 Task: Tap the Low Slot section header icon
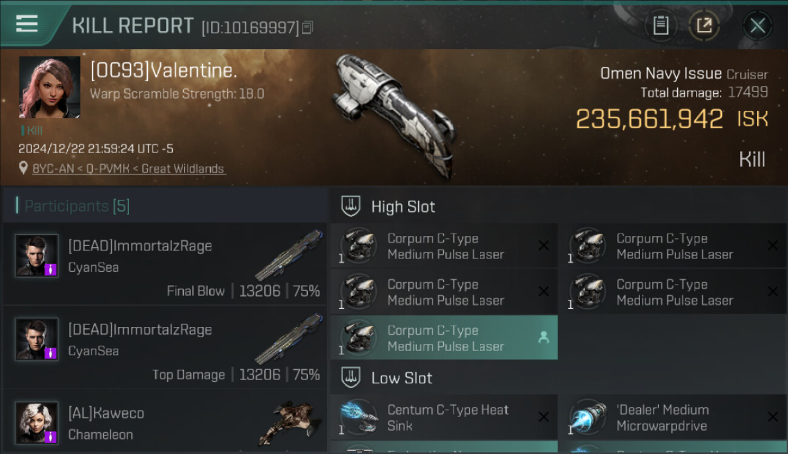coord(351,377)
